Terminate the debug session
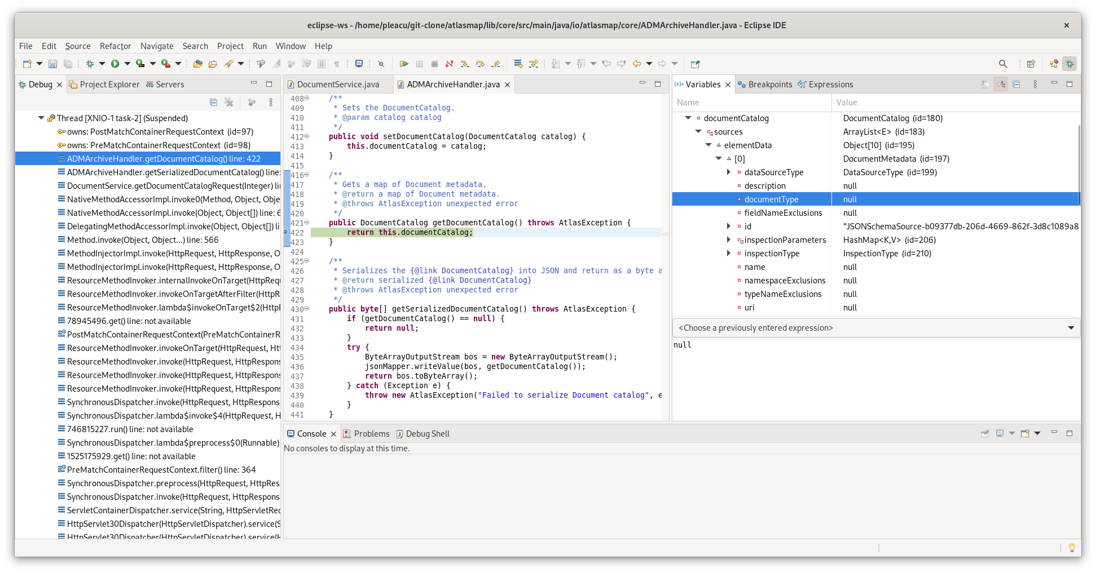Screen dimensions: 1096x573 (x=434, y=64)
